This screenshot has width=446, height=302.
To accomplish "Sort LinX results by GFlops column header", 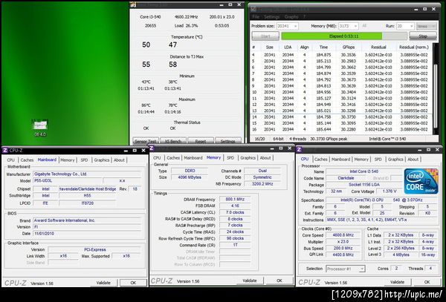I will coord(348,47).
